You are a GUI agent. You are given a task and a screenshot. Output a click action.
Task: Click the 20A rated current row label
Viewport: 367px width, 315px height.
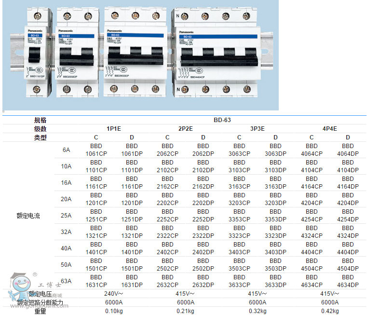click(x=66, y=199)
